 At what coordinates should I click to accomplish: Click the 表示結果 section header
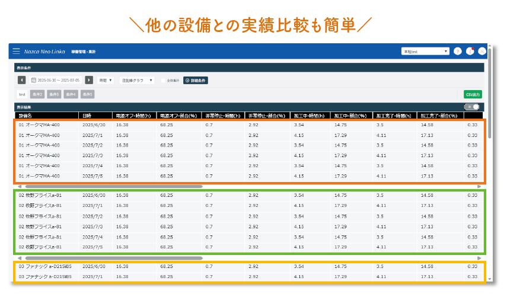pos(249,107)
